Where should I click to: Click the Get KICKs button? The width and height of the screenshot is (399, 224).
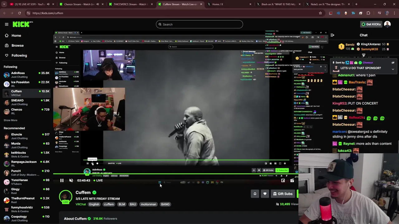371,24
